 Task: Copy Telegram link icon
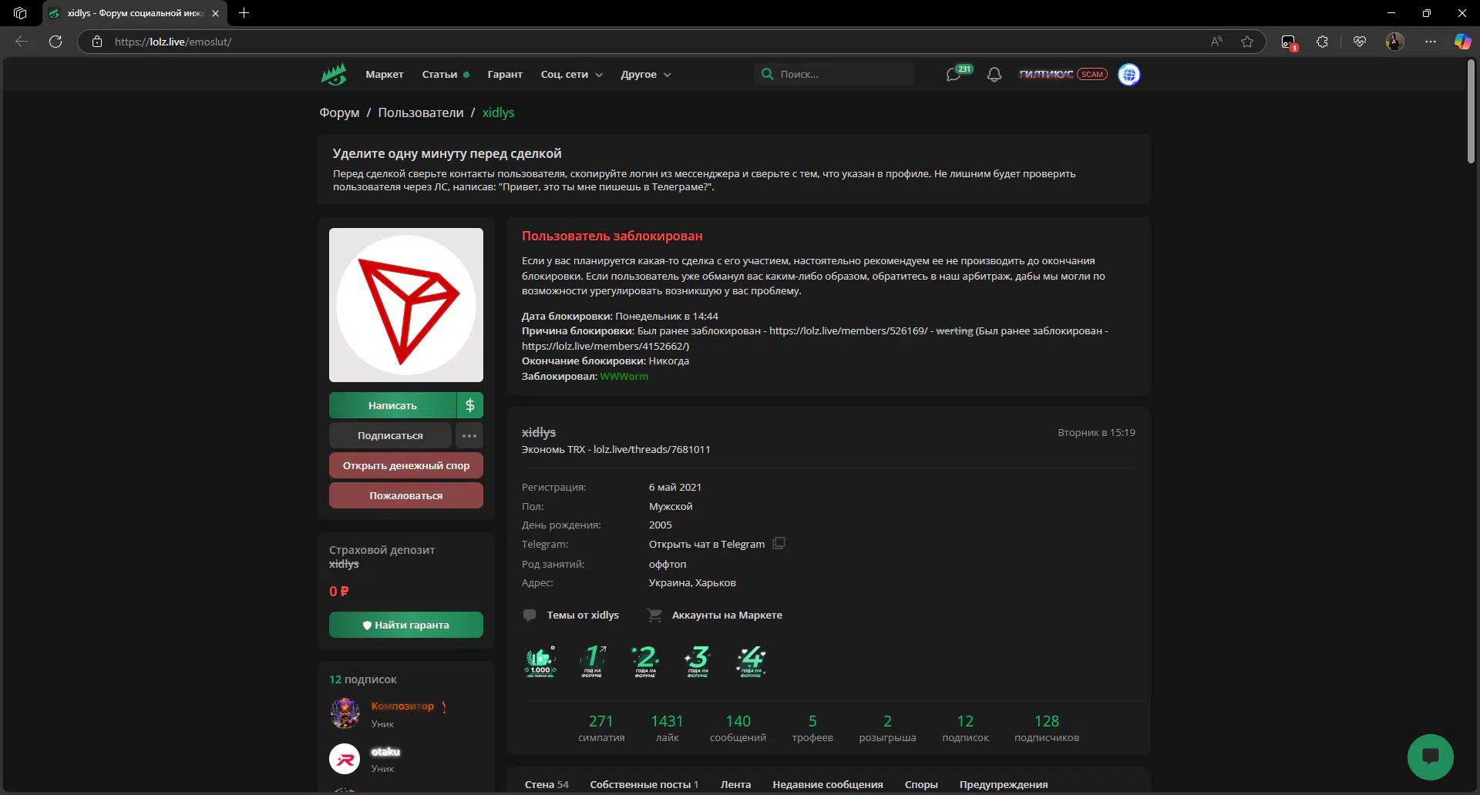tap(779, 543)
